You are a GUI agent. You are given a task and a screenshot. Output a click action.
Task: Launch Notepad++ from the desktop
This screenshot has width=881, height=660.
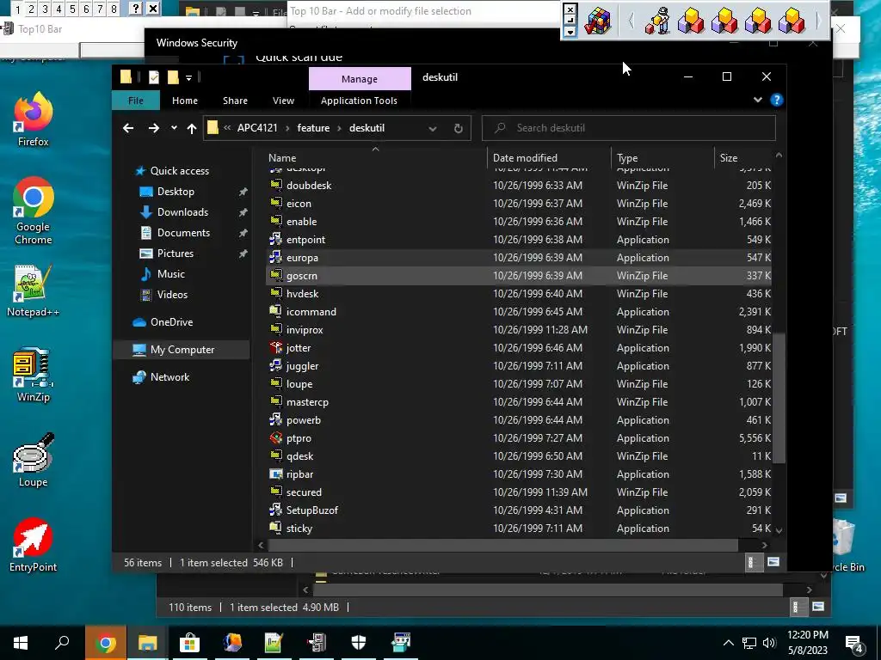(x=34, y=290)
